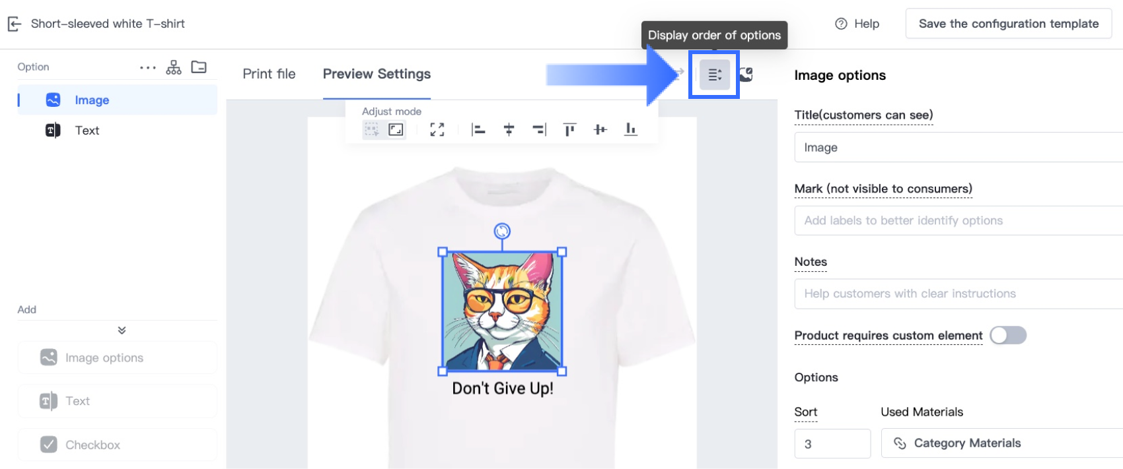Open the Display order of options button
This screenshot has height=469, width=1123.
point(715,75)
